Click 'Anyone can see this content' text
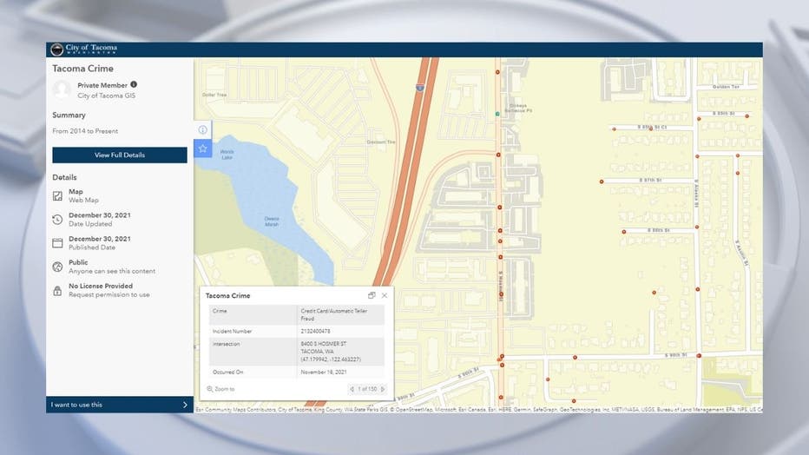 coord(112,271)
